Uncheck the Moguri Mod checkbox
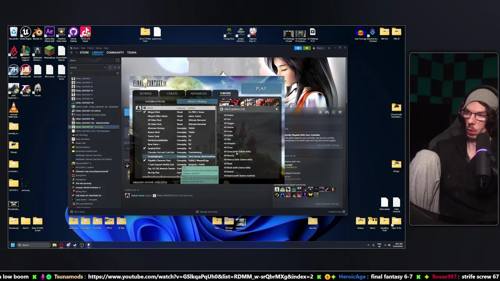Image resolution: width=500 pixels, height=281 pixels. [x=145, y=112]
